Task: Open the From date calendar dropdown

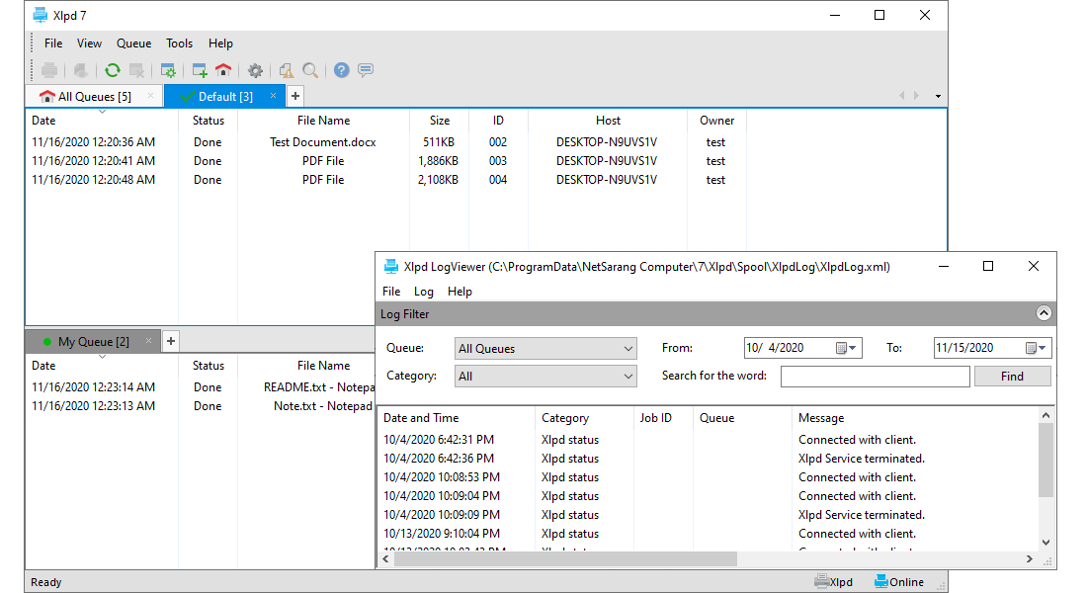Action: click(847, 348)
